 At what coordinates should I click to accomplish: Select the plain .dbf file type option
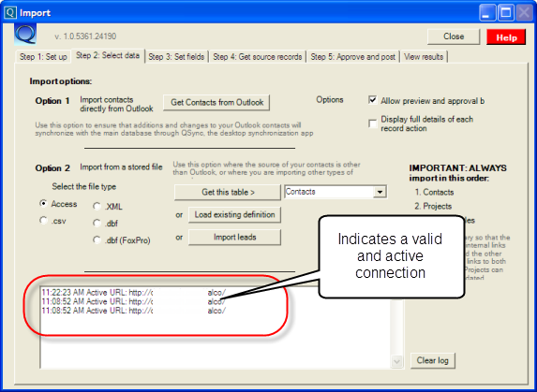(x=97, y=224)
